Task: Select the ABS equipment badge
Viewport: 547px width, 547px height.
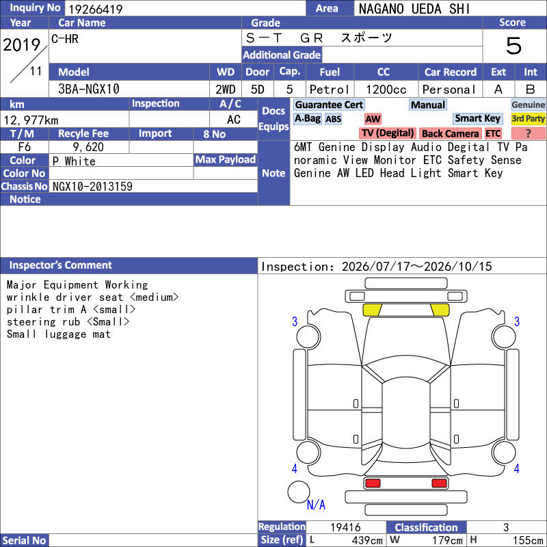Action: [333, 119]
